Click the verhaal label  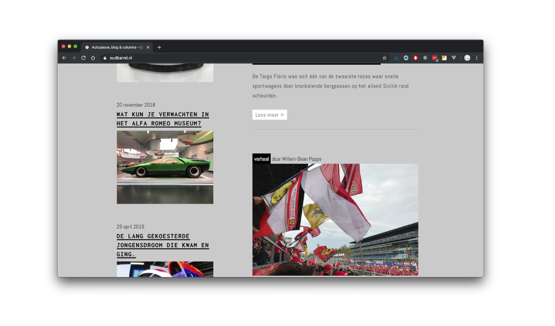[x=261, y=159]
